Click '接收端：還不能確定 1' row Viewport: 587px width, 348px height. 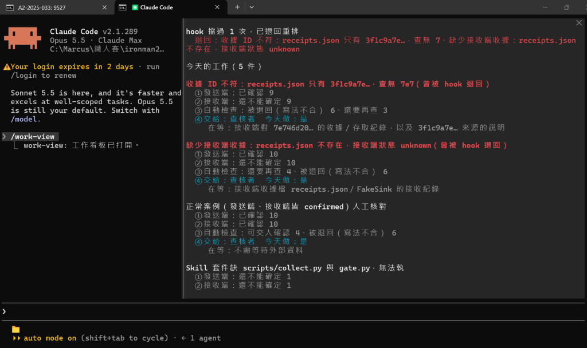click(243, 286)
